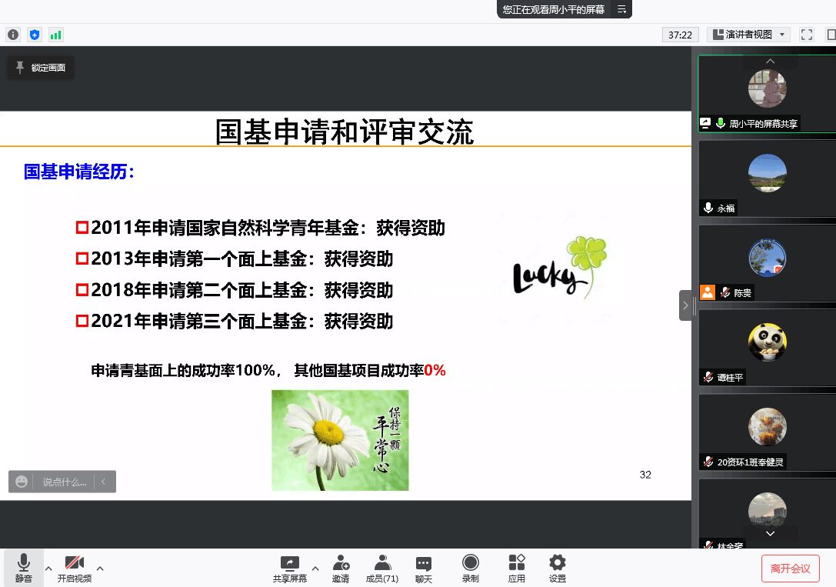This screenshot has height=587, width=836.
Task: Click the 离开会议 leave meeting button
Action: point(790,569)
